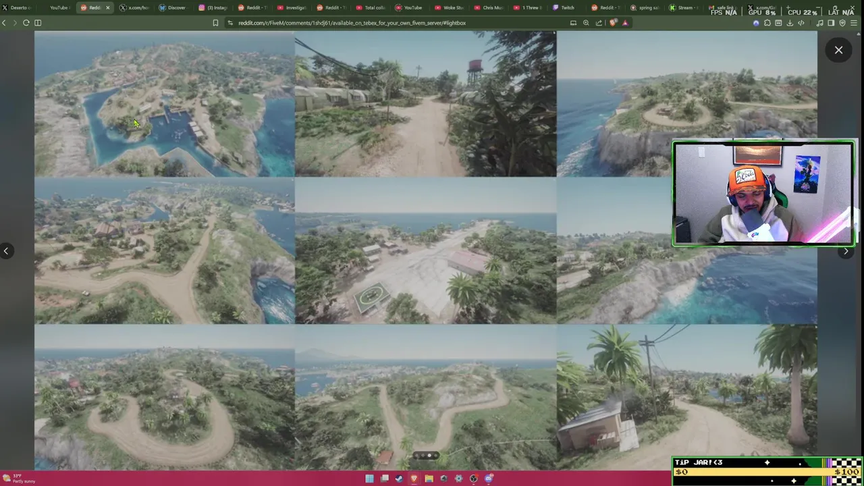Screen dimensions: 864x486
Task: Open the Windows Start menu
Action: pyautogui.click(x=369, y=479)
